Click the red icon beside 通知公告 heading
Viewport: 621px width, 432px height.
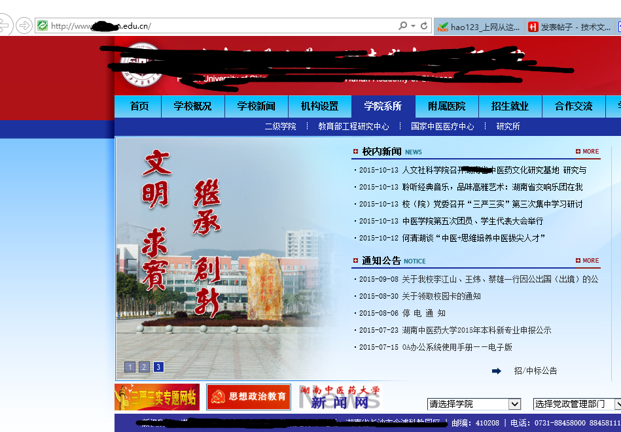[x=355, y=260]
